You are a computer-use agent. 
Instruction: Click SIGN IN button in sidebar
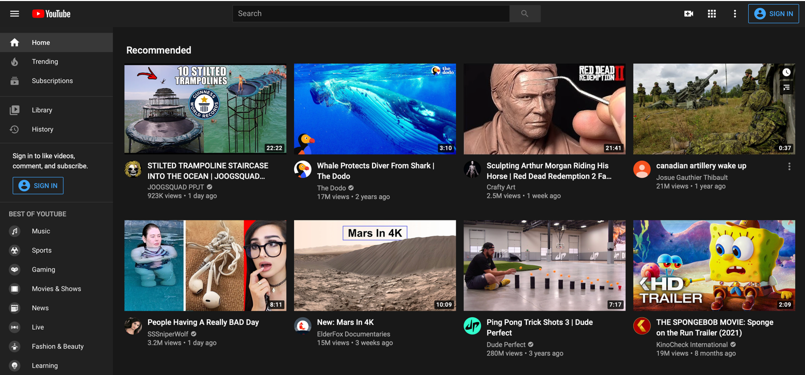38,185
